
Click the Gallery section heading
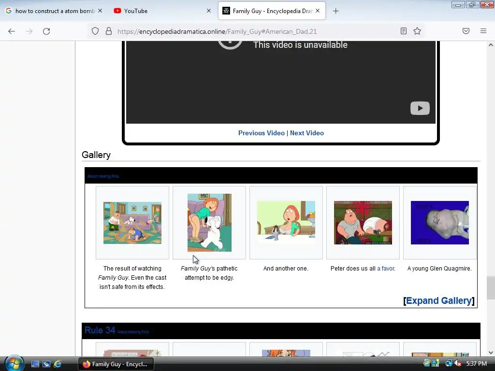click(x=96, y=155)
